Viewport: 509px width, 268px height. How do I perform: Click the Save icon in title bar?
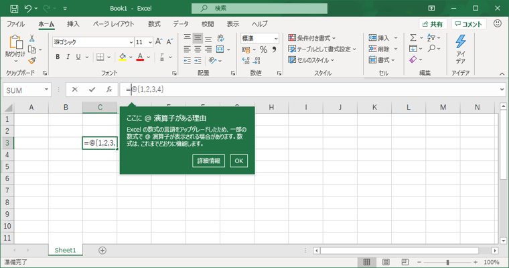(14, 9)
